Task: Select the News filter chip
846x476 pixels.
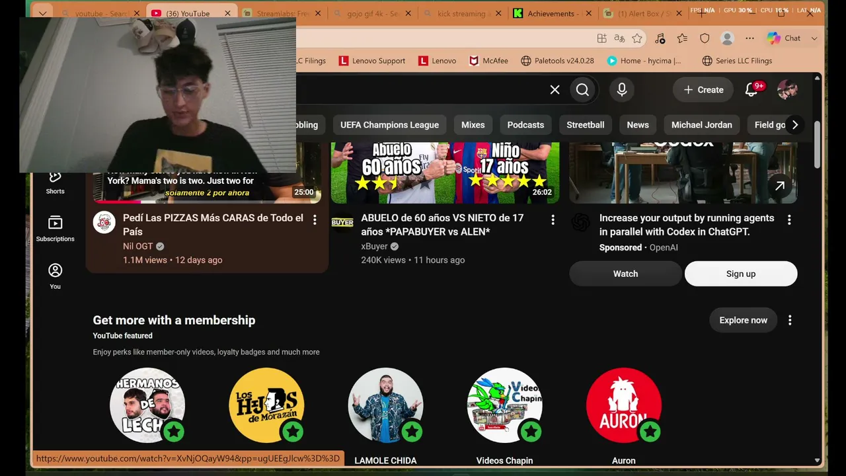Action: [638, 125]
